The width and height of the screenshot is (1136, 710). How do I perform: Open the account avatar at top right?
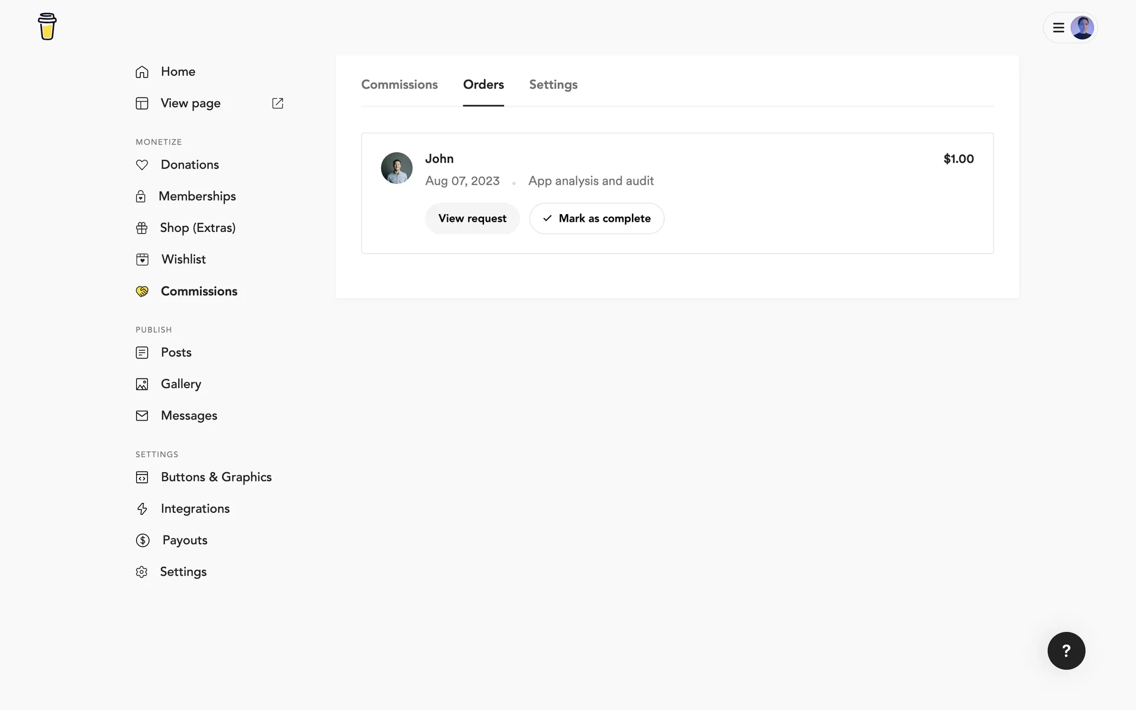point(1082,28)
